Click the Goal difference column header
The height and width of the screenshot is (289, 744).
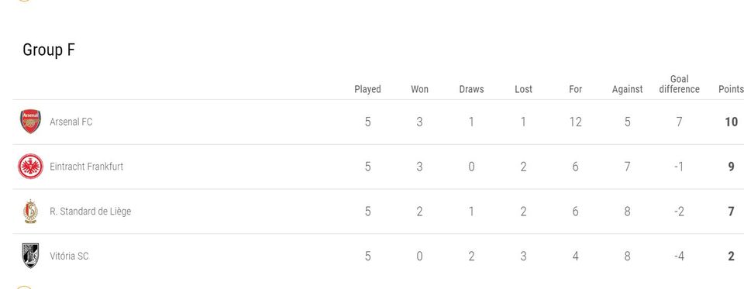[x=680, y=84]
